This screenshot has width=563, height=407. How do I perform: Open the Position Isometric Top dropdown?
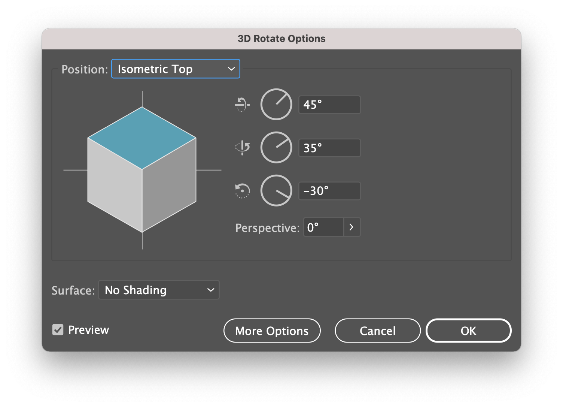(176, 69)
